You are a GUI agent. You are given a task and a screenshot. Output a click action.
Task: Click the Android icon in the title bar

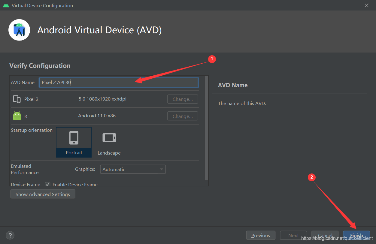point(6,5)
